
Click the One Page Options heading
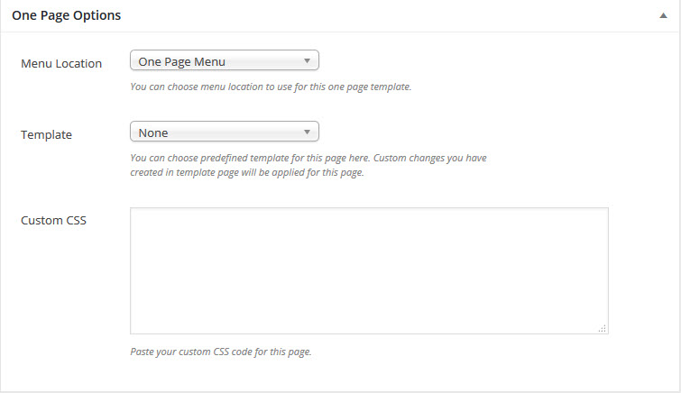click(x=67, y=15)
